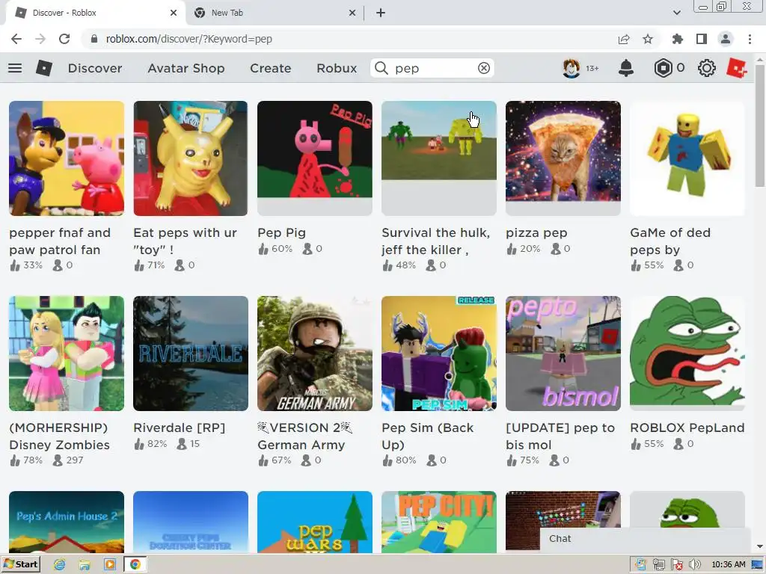
Task: Open ROBLOX PepLand frog thumbnail
Action: point(687,354)
